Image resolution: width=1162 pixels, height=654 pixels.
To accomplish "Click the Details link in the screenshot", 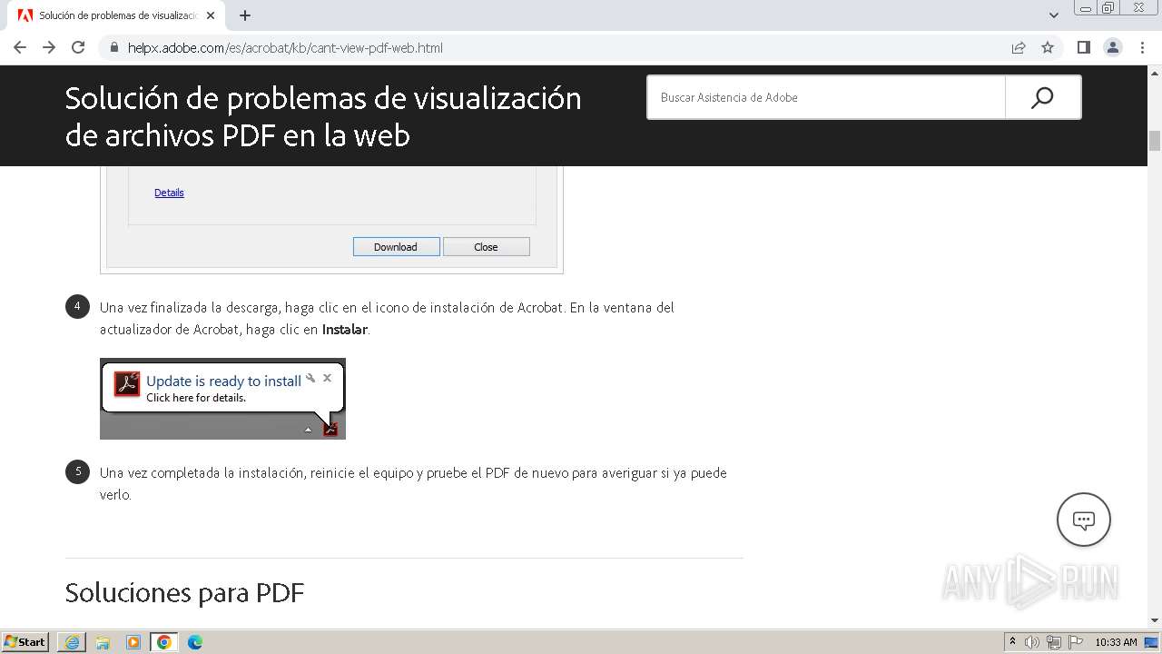I will coord(169,193).
